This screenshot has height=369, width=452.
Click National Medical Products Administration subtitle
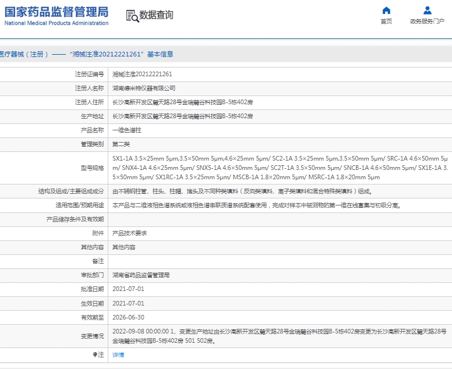[x=57, y=23]
